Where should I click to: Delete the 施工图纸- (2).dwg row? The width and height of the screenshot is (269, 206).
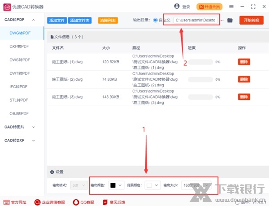point(244,79)
